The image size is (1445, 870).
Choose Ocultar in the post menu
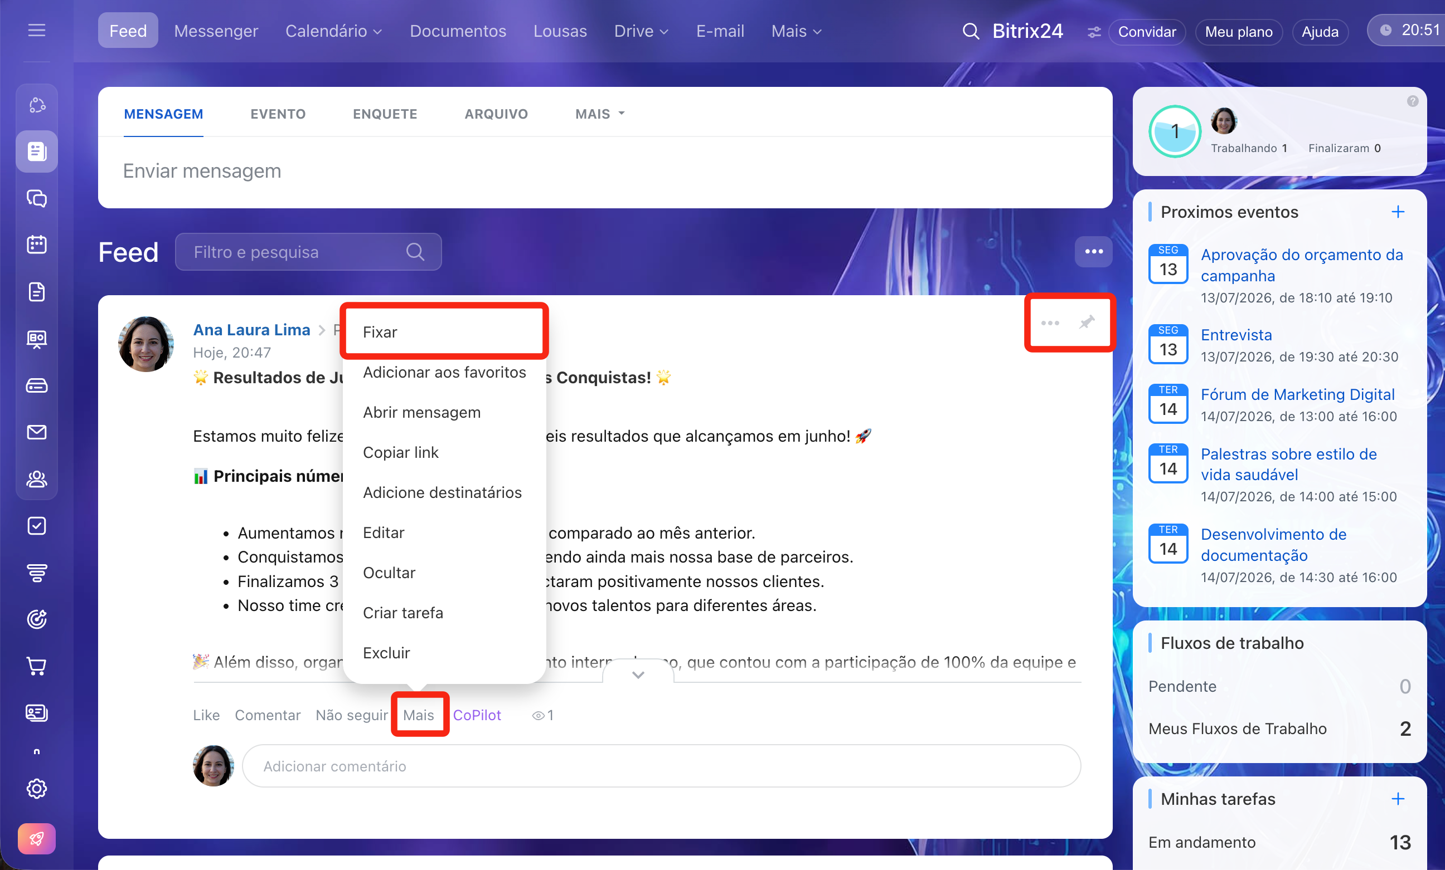(x=444, y=573)
